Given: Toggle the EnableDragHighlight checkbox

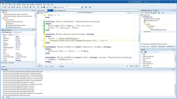Looking at the screenshot, I should (x=17, y=48).
